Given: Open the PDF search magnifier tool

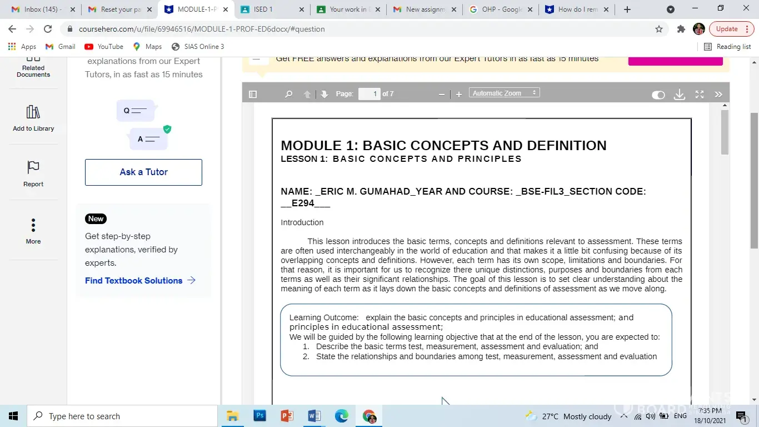Looking at the screenshot, I should [288, 95].
